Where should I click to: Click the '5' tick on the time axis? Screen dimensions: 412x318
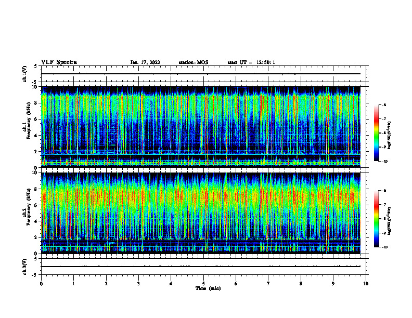click(x=203, y=284)
